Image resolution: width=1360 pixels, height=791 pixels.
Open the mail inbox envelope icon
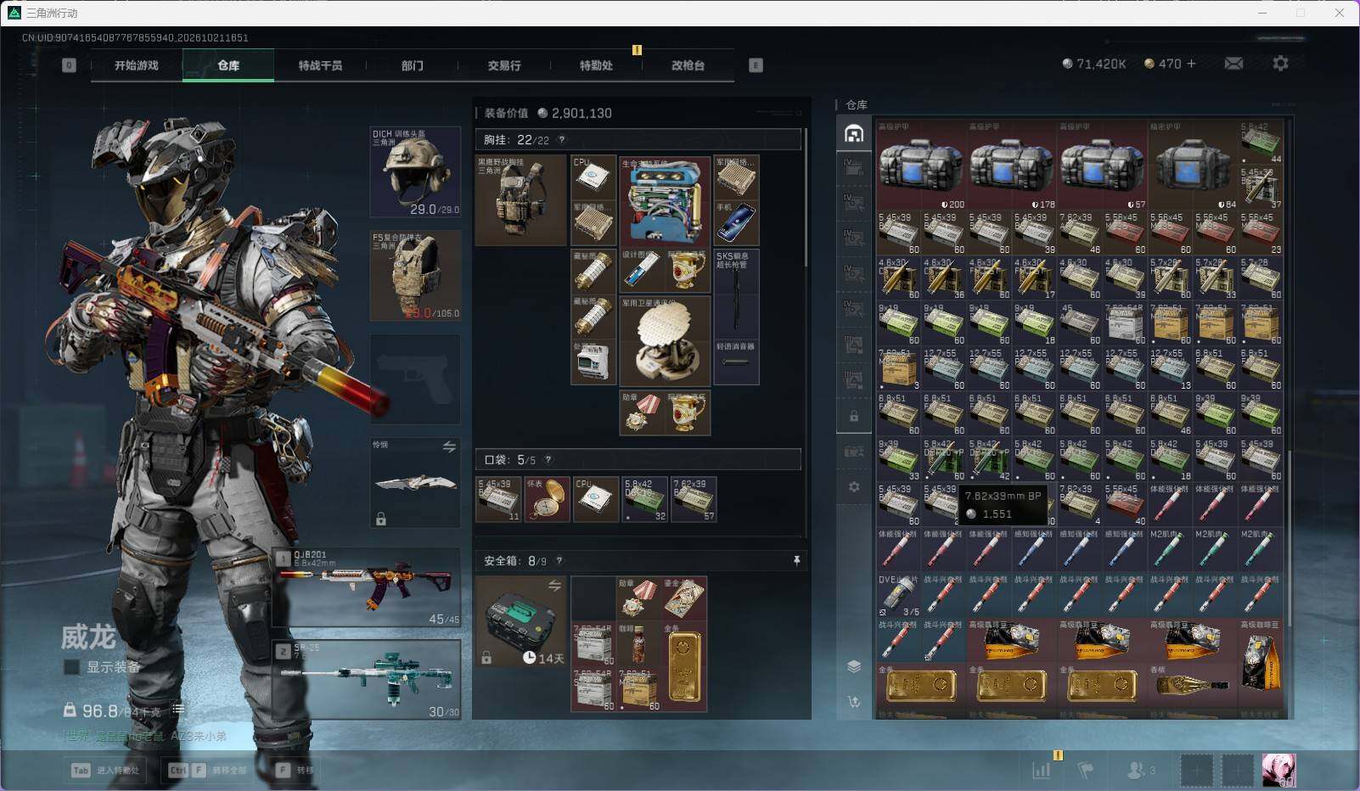(1234, 64)
